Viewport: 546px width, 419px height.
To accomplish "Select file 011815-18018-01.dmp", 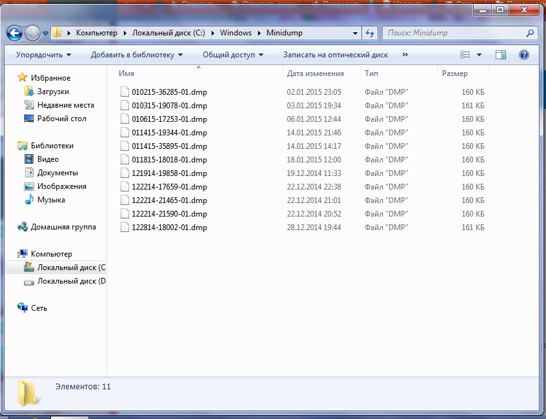I will click(x=169, y=160).
